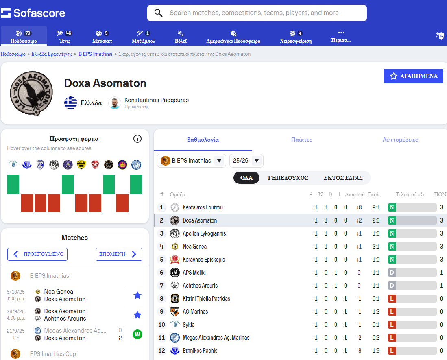Image resolution: width=447 pixels, height=360 pixels.
Task: Click the Sykia team logo in standings
Action: 175,324
